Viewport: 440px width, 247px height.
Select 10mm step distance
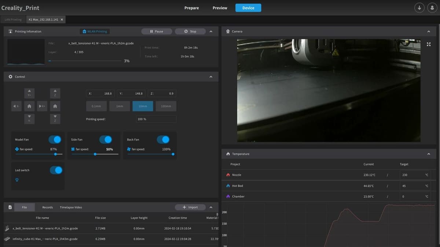143,106
